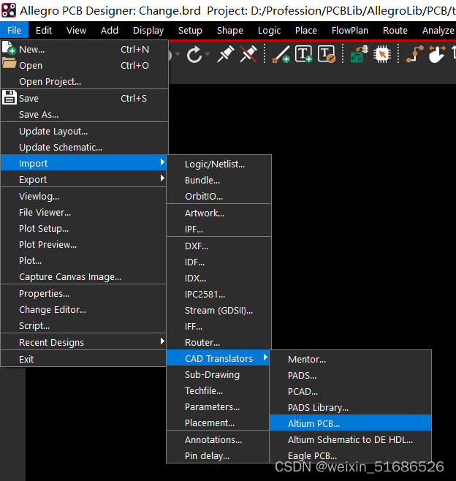Open the Setup menu
Image resolution: width=456 pixels, height=481 pixels.
[x=190, y=30]
